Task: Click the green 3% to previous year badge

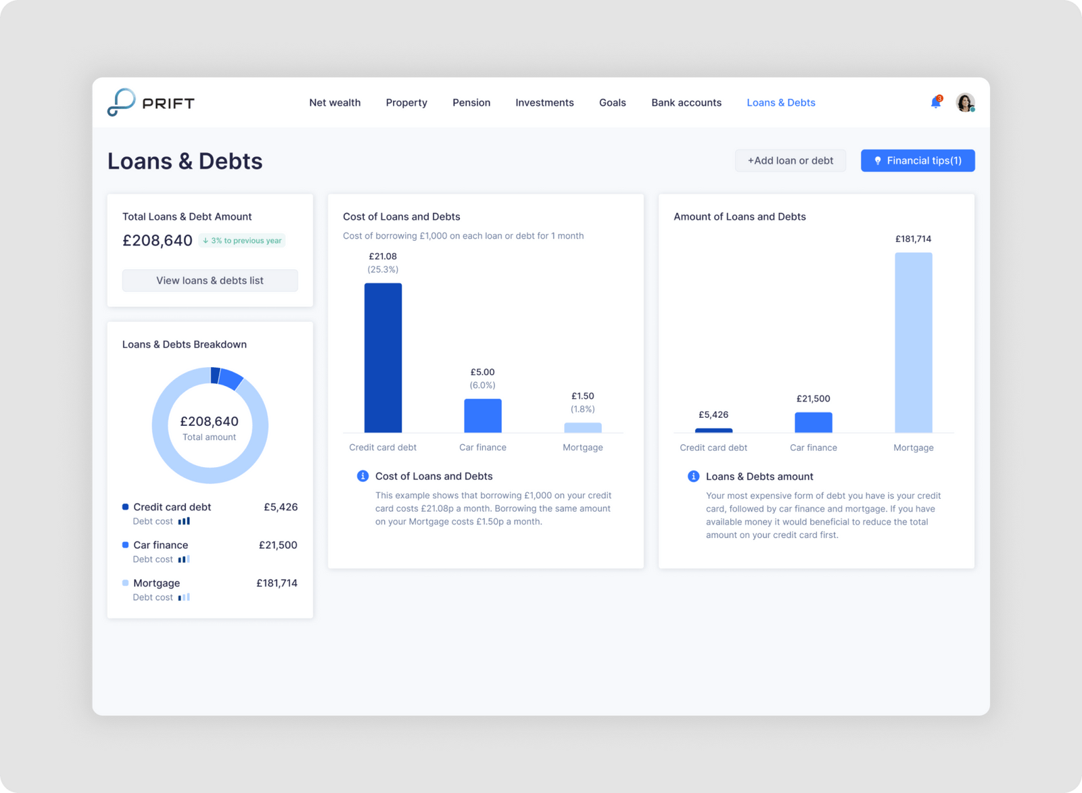Action: click(x=241, y=240)
